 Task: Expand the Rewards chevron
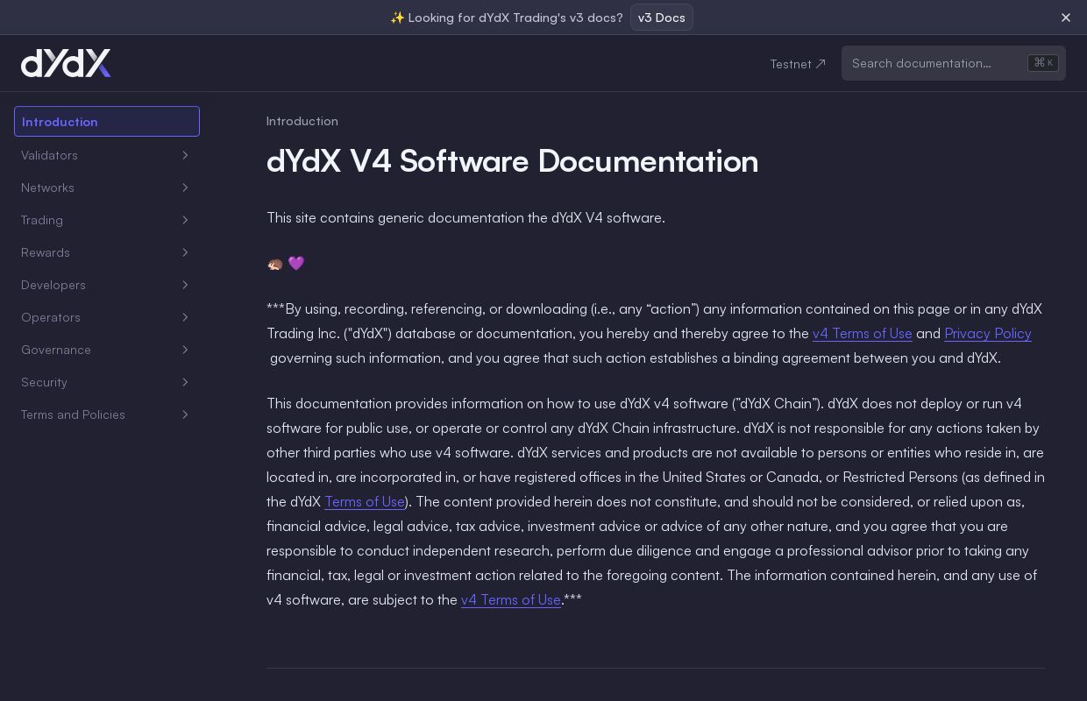[185, 252]
